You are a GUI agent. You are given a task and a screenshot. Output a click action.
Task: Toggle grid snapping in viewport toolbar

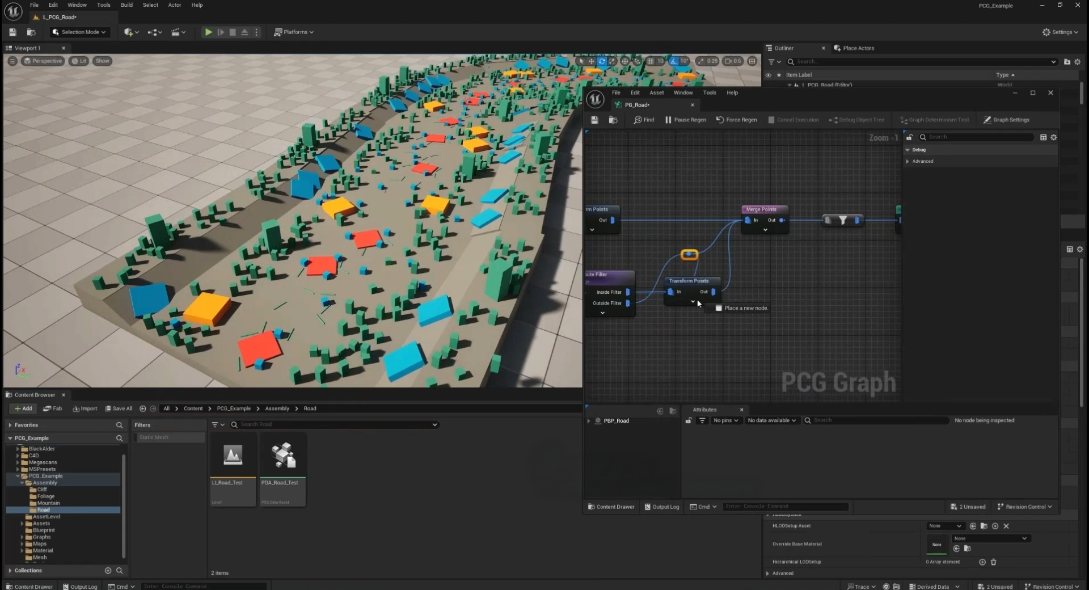(x=650, y=61)
